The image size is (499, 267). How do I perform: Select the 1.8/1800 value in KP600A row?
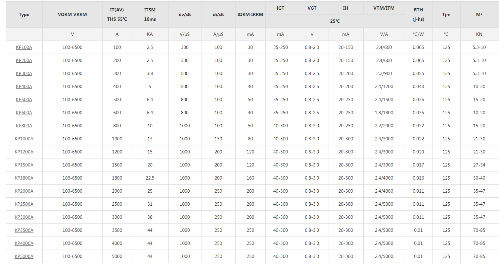[x=384, y=113]
